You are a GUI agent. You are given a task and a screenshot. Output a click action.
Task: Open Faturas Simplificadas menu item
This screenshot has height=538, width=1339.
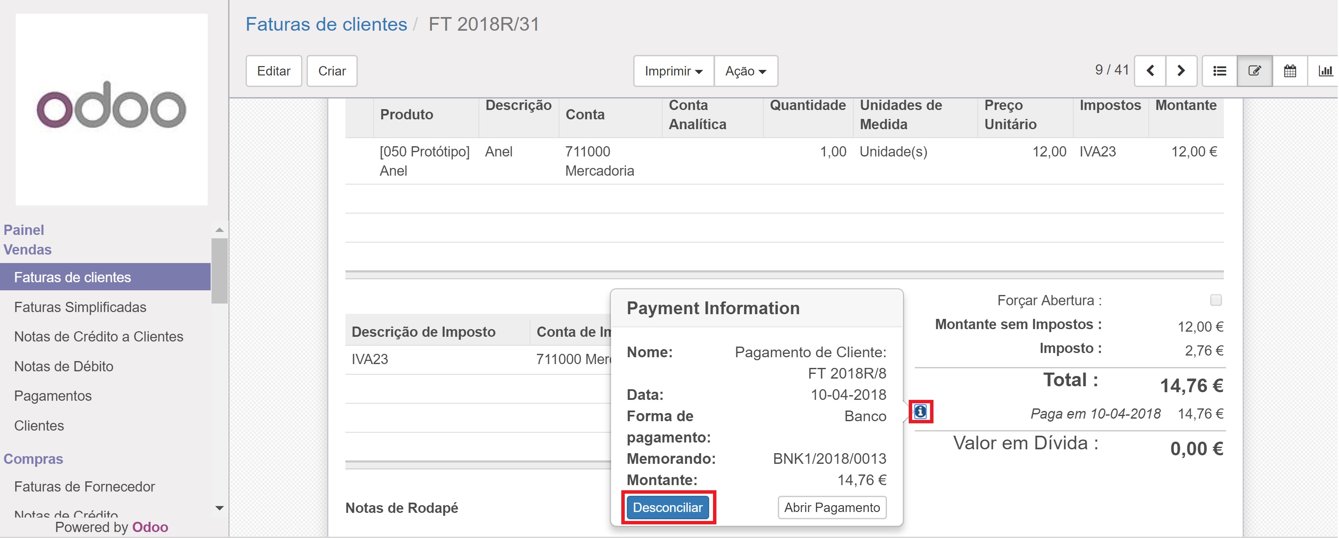coord(80,307)
